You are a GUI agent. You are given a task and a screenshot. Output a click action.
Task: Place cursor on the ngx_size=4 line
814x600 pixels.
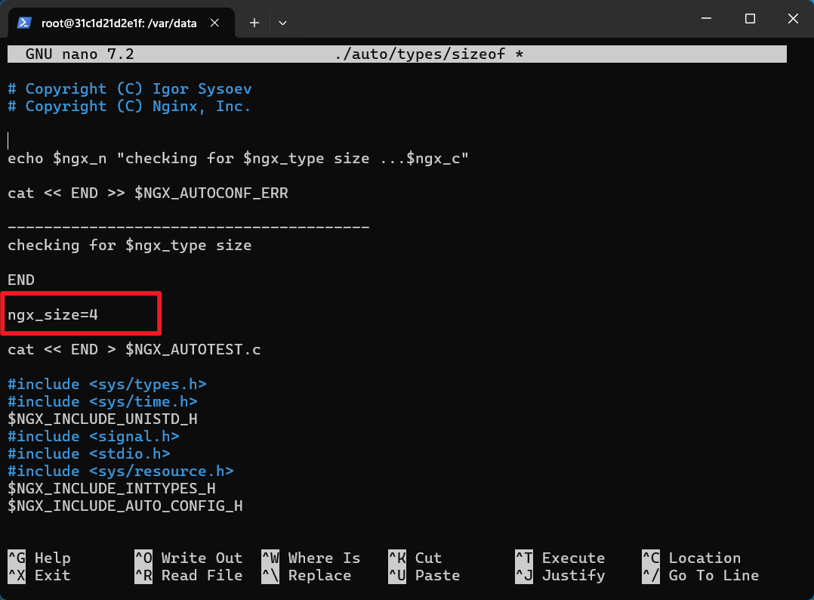52,315
